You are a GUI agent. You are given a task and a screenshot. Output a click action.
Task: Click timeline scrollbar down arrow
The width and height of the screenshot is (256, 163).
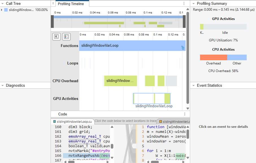(x=188, y=108)
